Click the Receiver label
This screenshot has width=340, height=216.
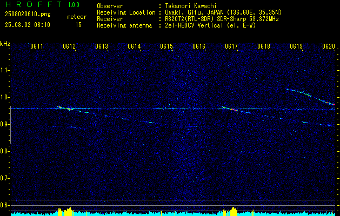110,19
